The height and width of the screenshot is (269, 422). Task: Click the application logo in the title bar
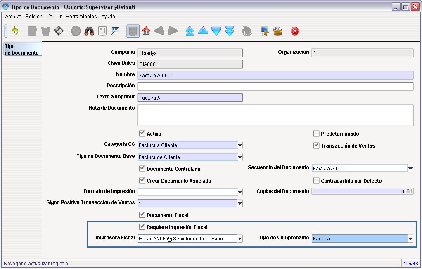(5, 7)
